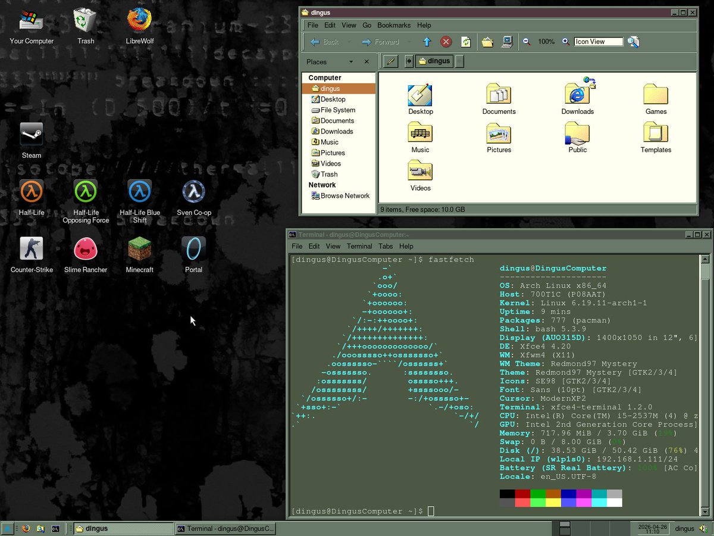Screen dimensions: 714x536
Task: Go up to parent folder in file manager
Action: tap(427, 42)
